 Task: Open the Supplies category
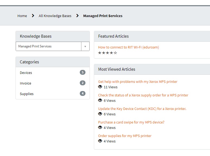tap(27, 94)
